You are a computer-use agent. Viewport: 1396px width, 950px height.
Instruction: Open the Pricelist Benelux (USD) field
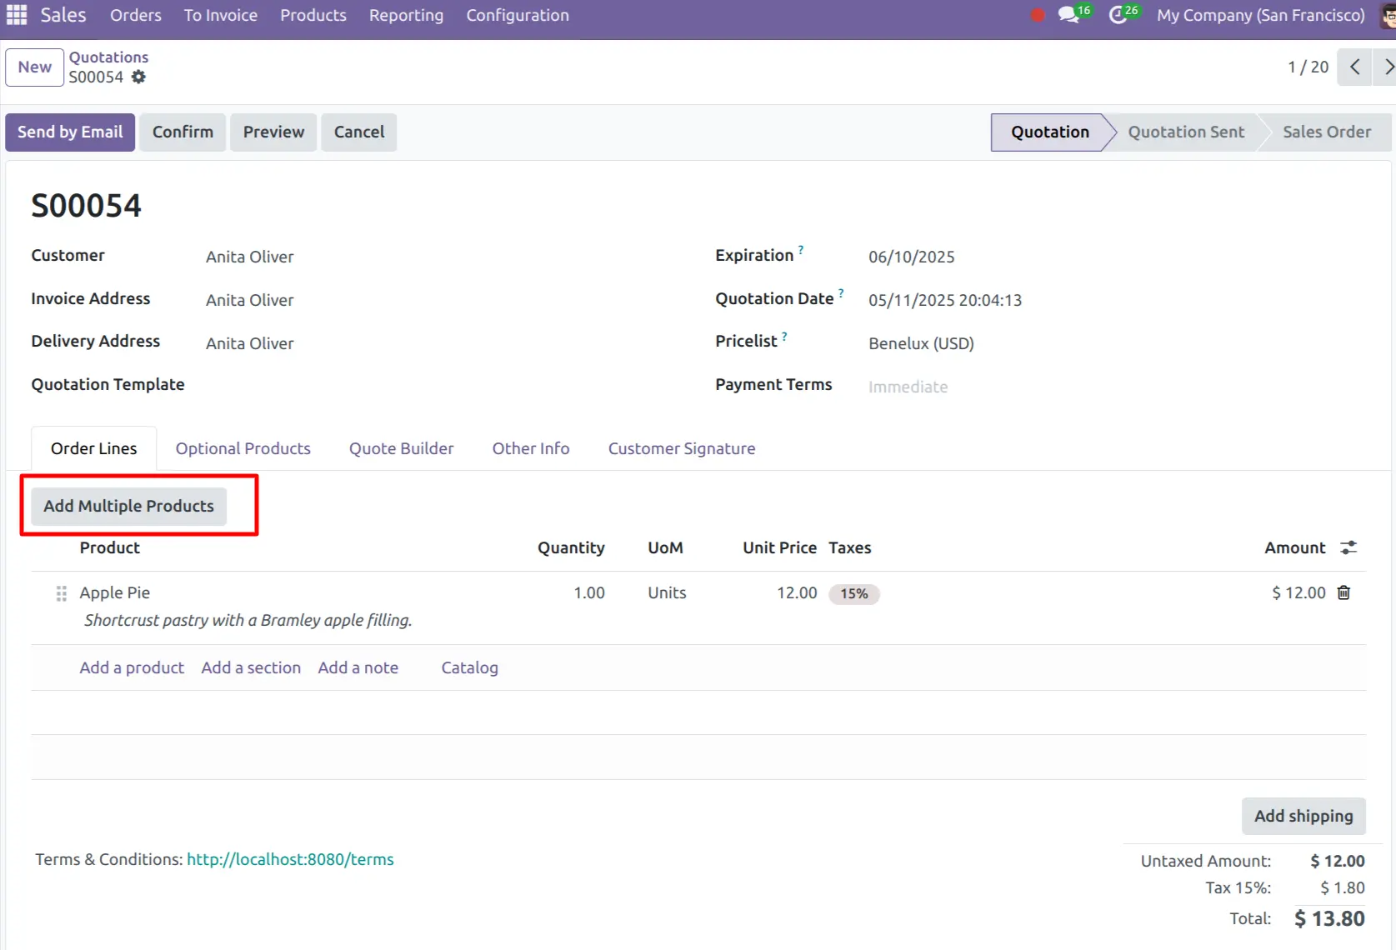(x=921, y=343)
